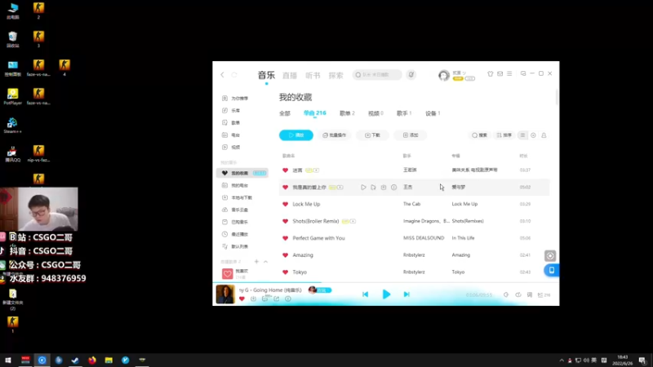Skip to previous track
653x367 pixels.
[x=365, y=294]
